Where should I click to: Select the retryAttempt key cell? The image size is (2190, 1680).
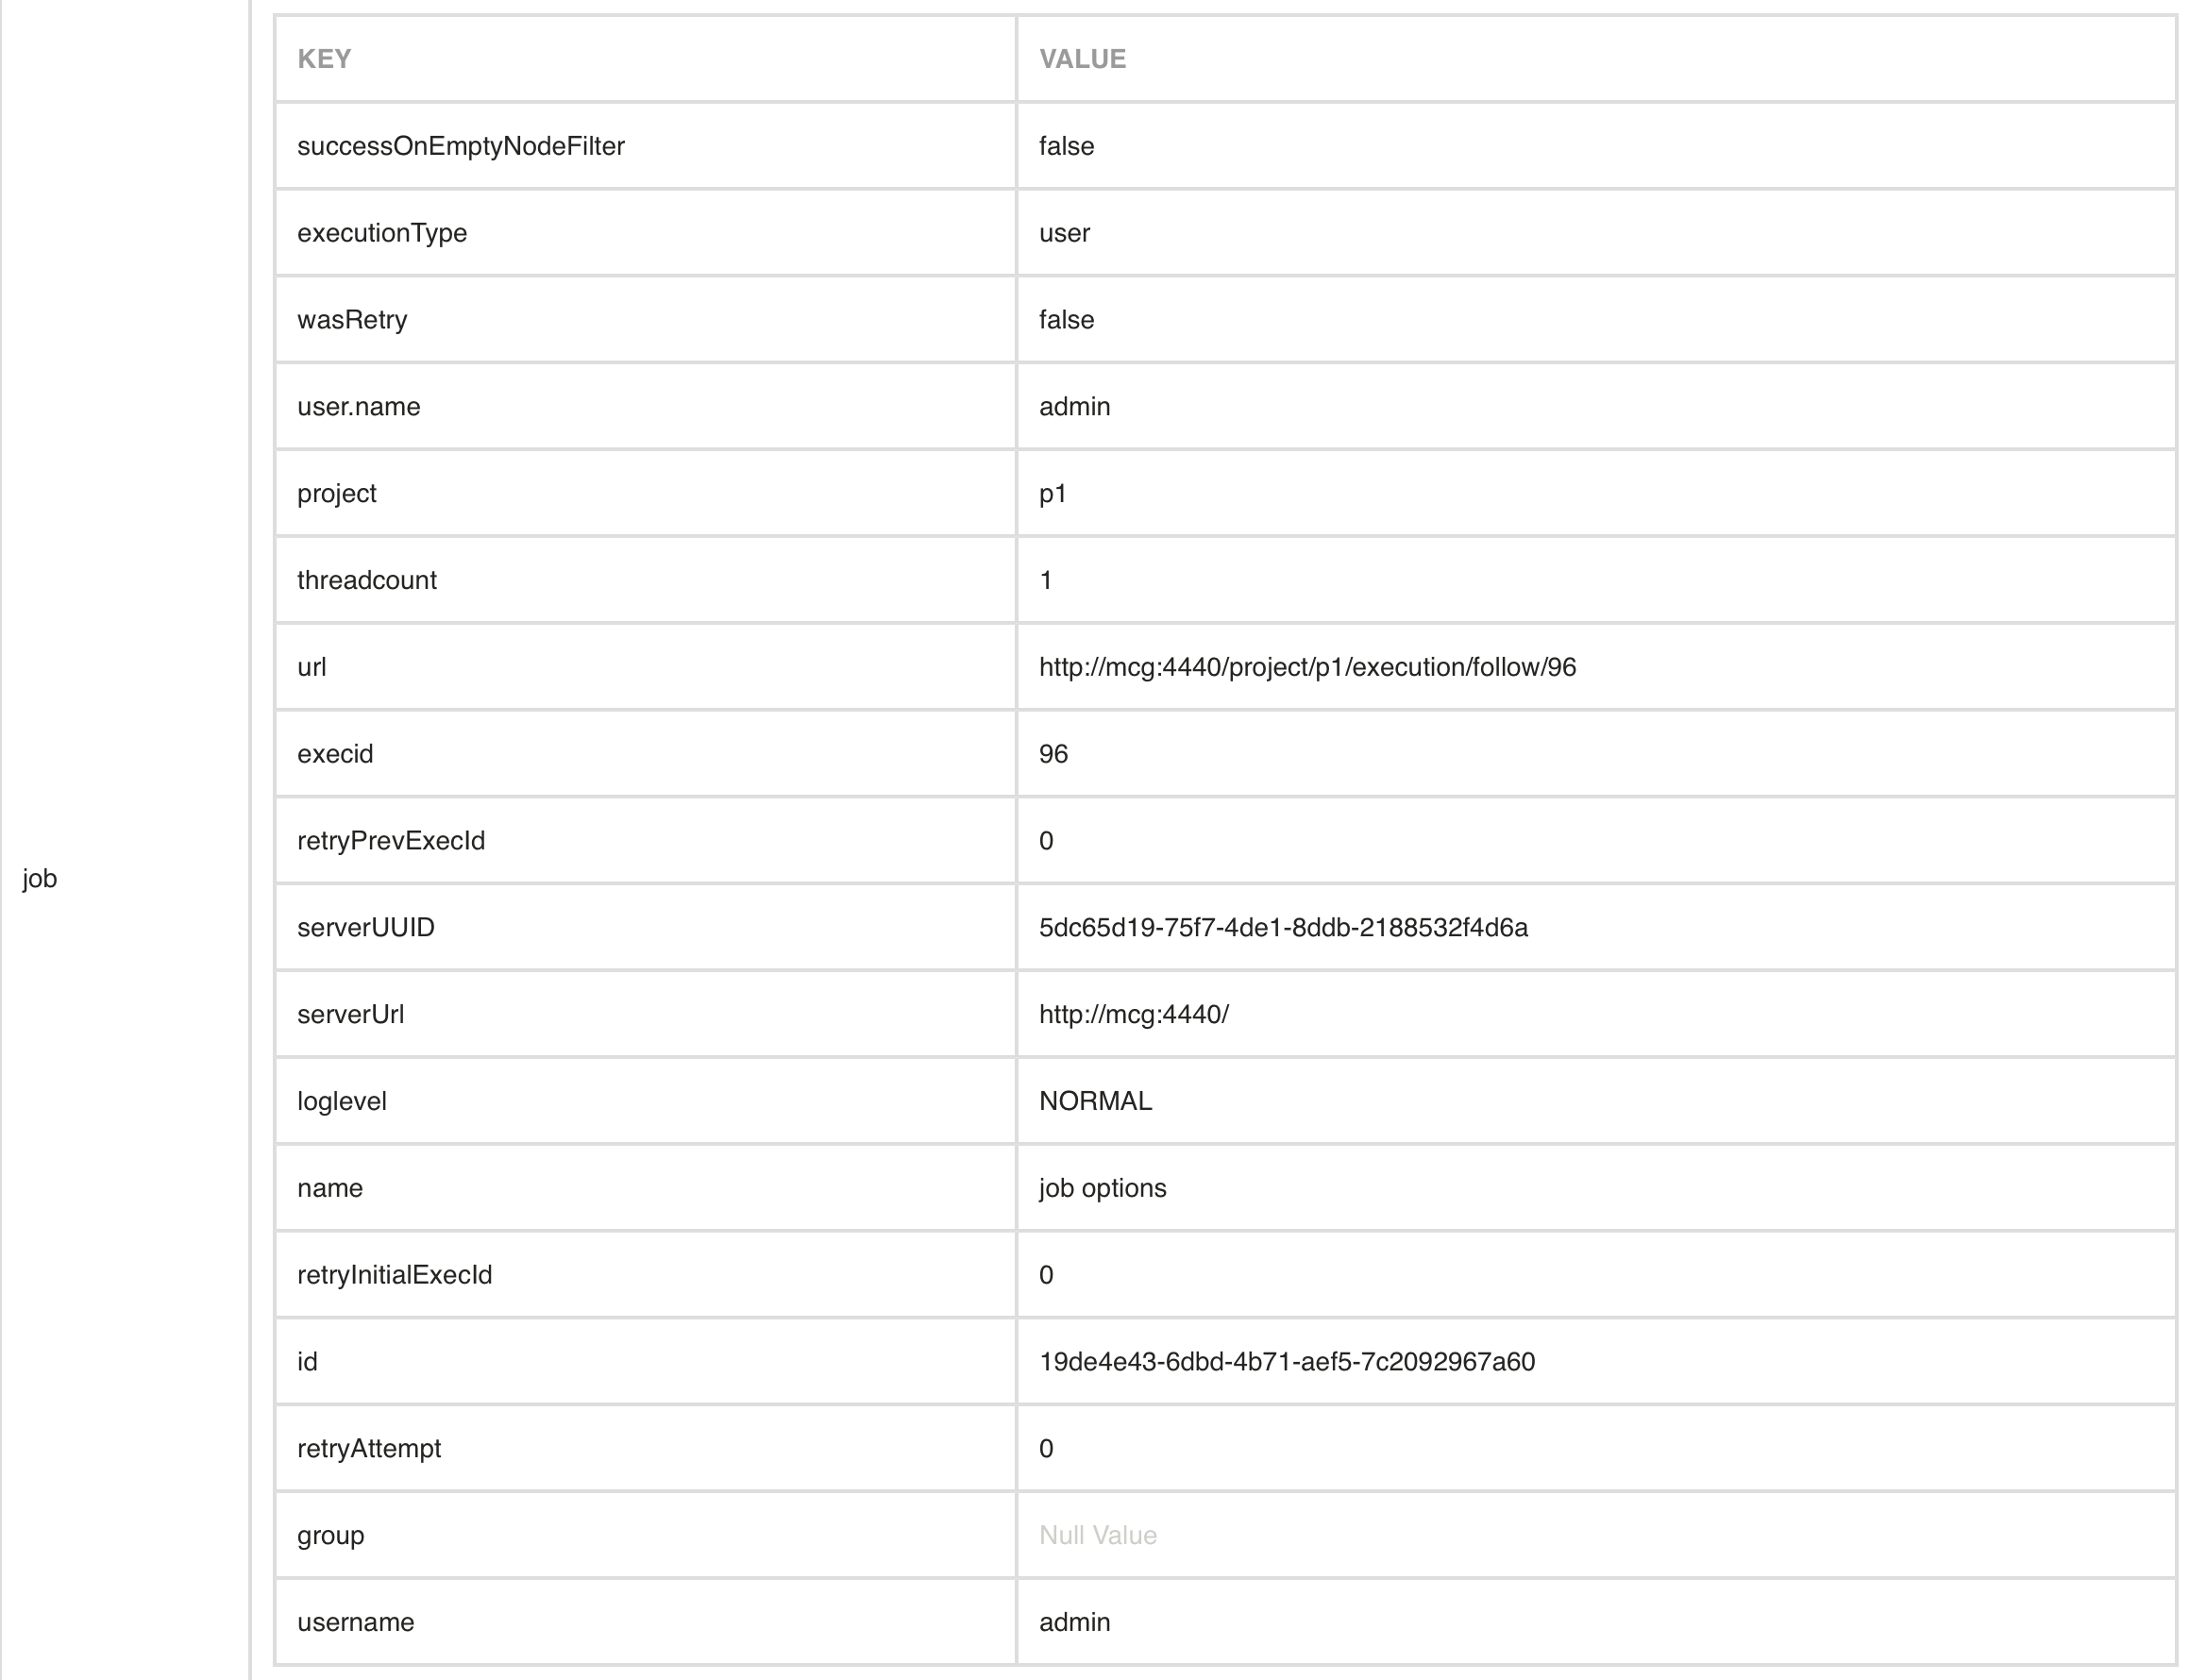pyautogui.click(x=645, y=1448)
